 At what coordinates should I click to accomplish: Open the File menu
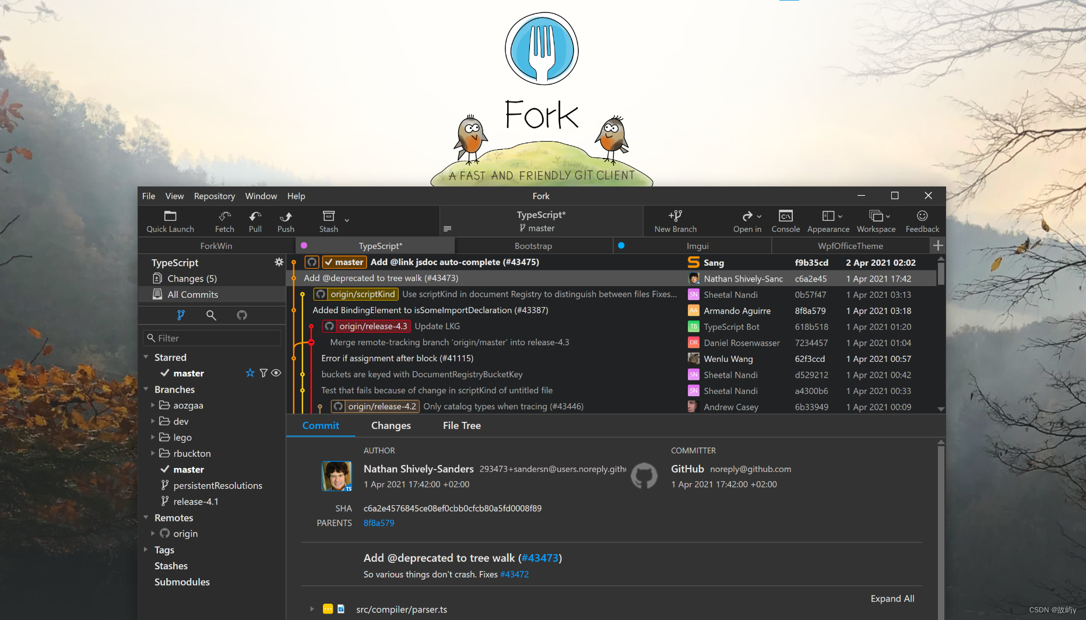pyautogui.click(x=149, y=196)
